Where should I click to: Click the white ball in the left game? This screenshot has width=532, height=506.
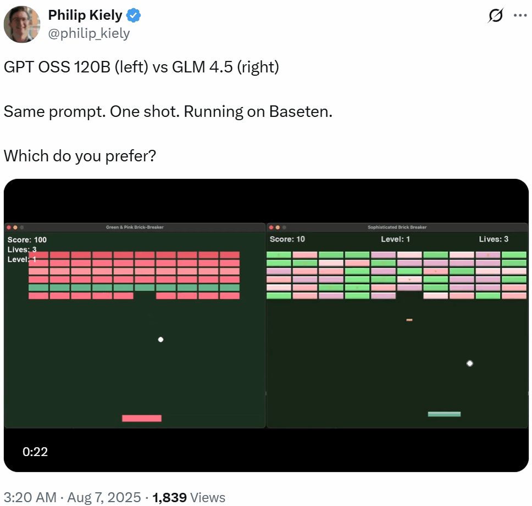click(x=160, y=340)
